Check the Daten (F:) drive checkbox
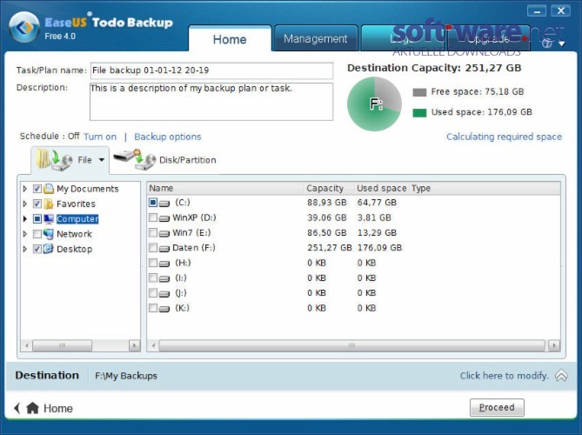This screenshot has height=435, width=582. [x=153, y=248]
